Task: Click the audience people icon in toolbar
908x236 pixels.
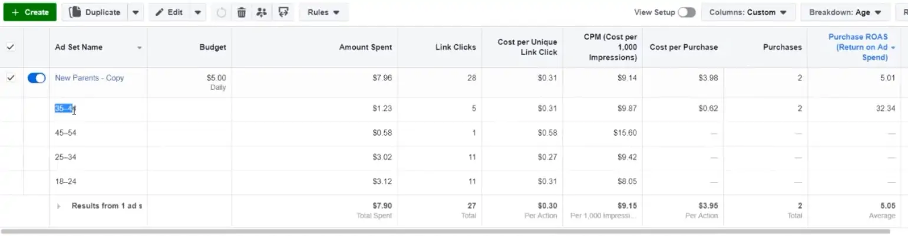Action: (x=262, y=12)
